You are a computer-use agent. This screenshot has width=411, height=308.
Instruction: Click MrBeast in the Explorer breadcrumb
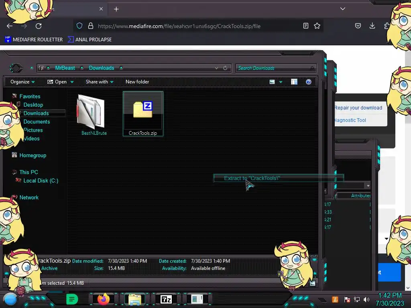point(65,68)
